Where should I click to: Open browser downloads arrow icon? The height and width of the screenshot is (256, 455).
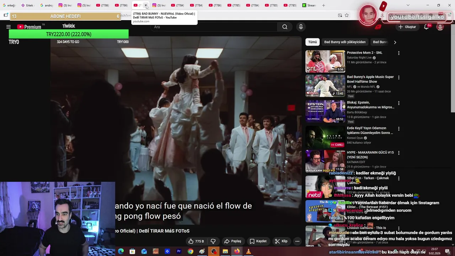click(382, 15)
